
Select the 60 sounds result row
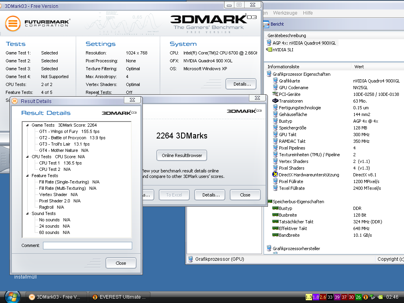[54, 232]
